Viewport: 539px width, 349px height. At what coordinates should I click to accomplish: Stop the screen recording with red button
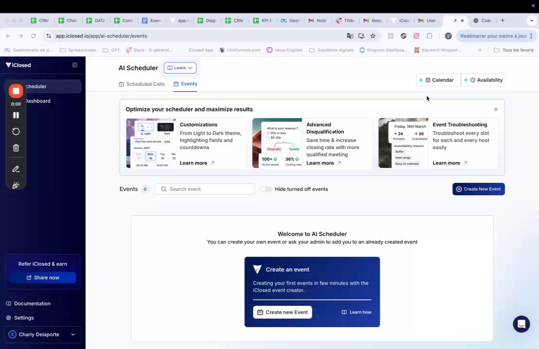coord(16,91)
